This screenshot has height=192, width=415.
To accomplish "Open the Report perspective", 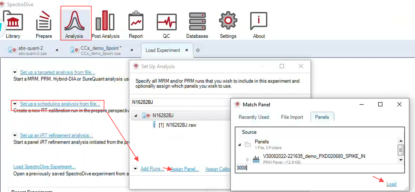I will tap(136, 24).
